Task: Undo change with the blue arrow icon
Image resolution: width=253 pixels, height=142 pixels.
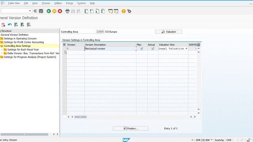Action: (9, 25)
